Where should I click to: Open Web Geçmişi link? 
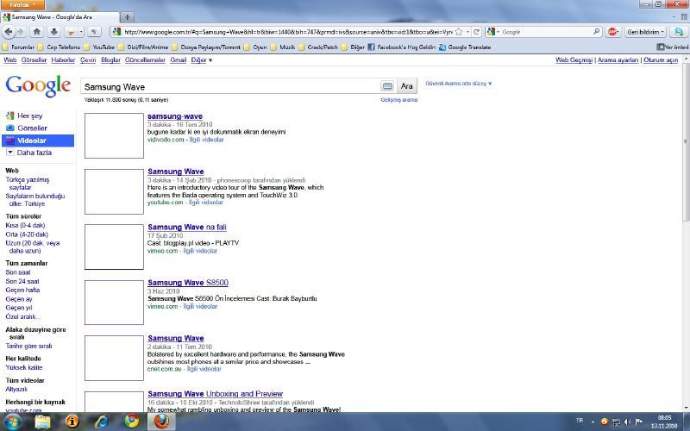(574, 59)
